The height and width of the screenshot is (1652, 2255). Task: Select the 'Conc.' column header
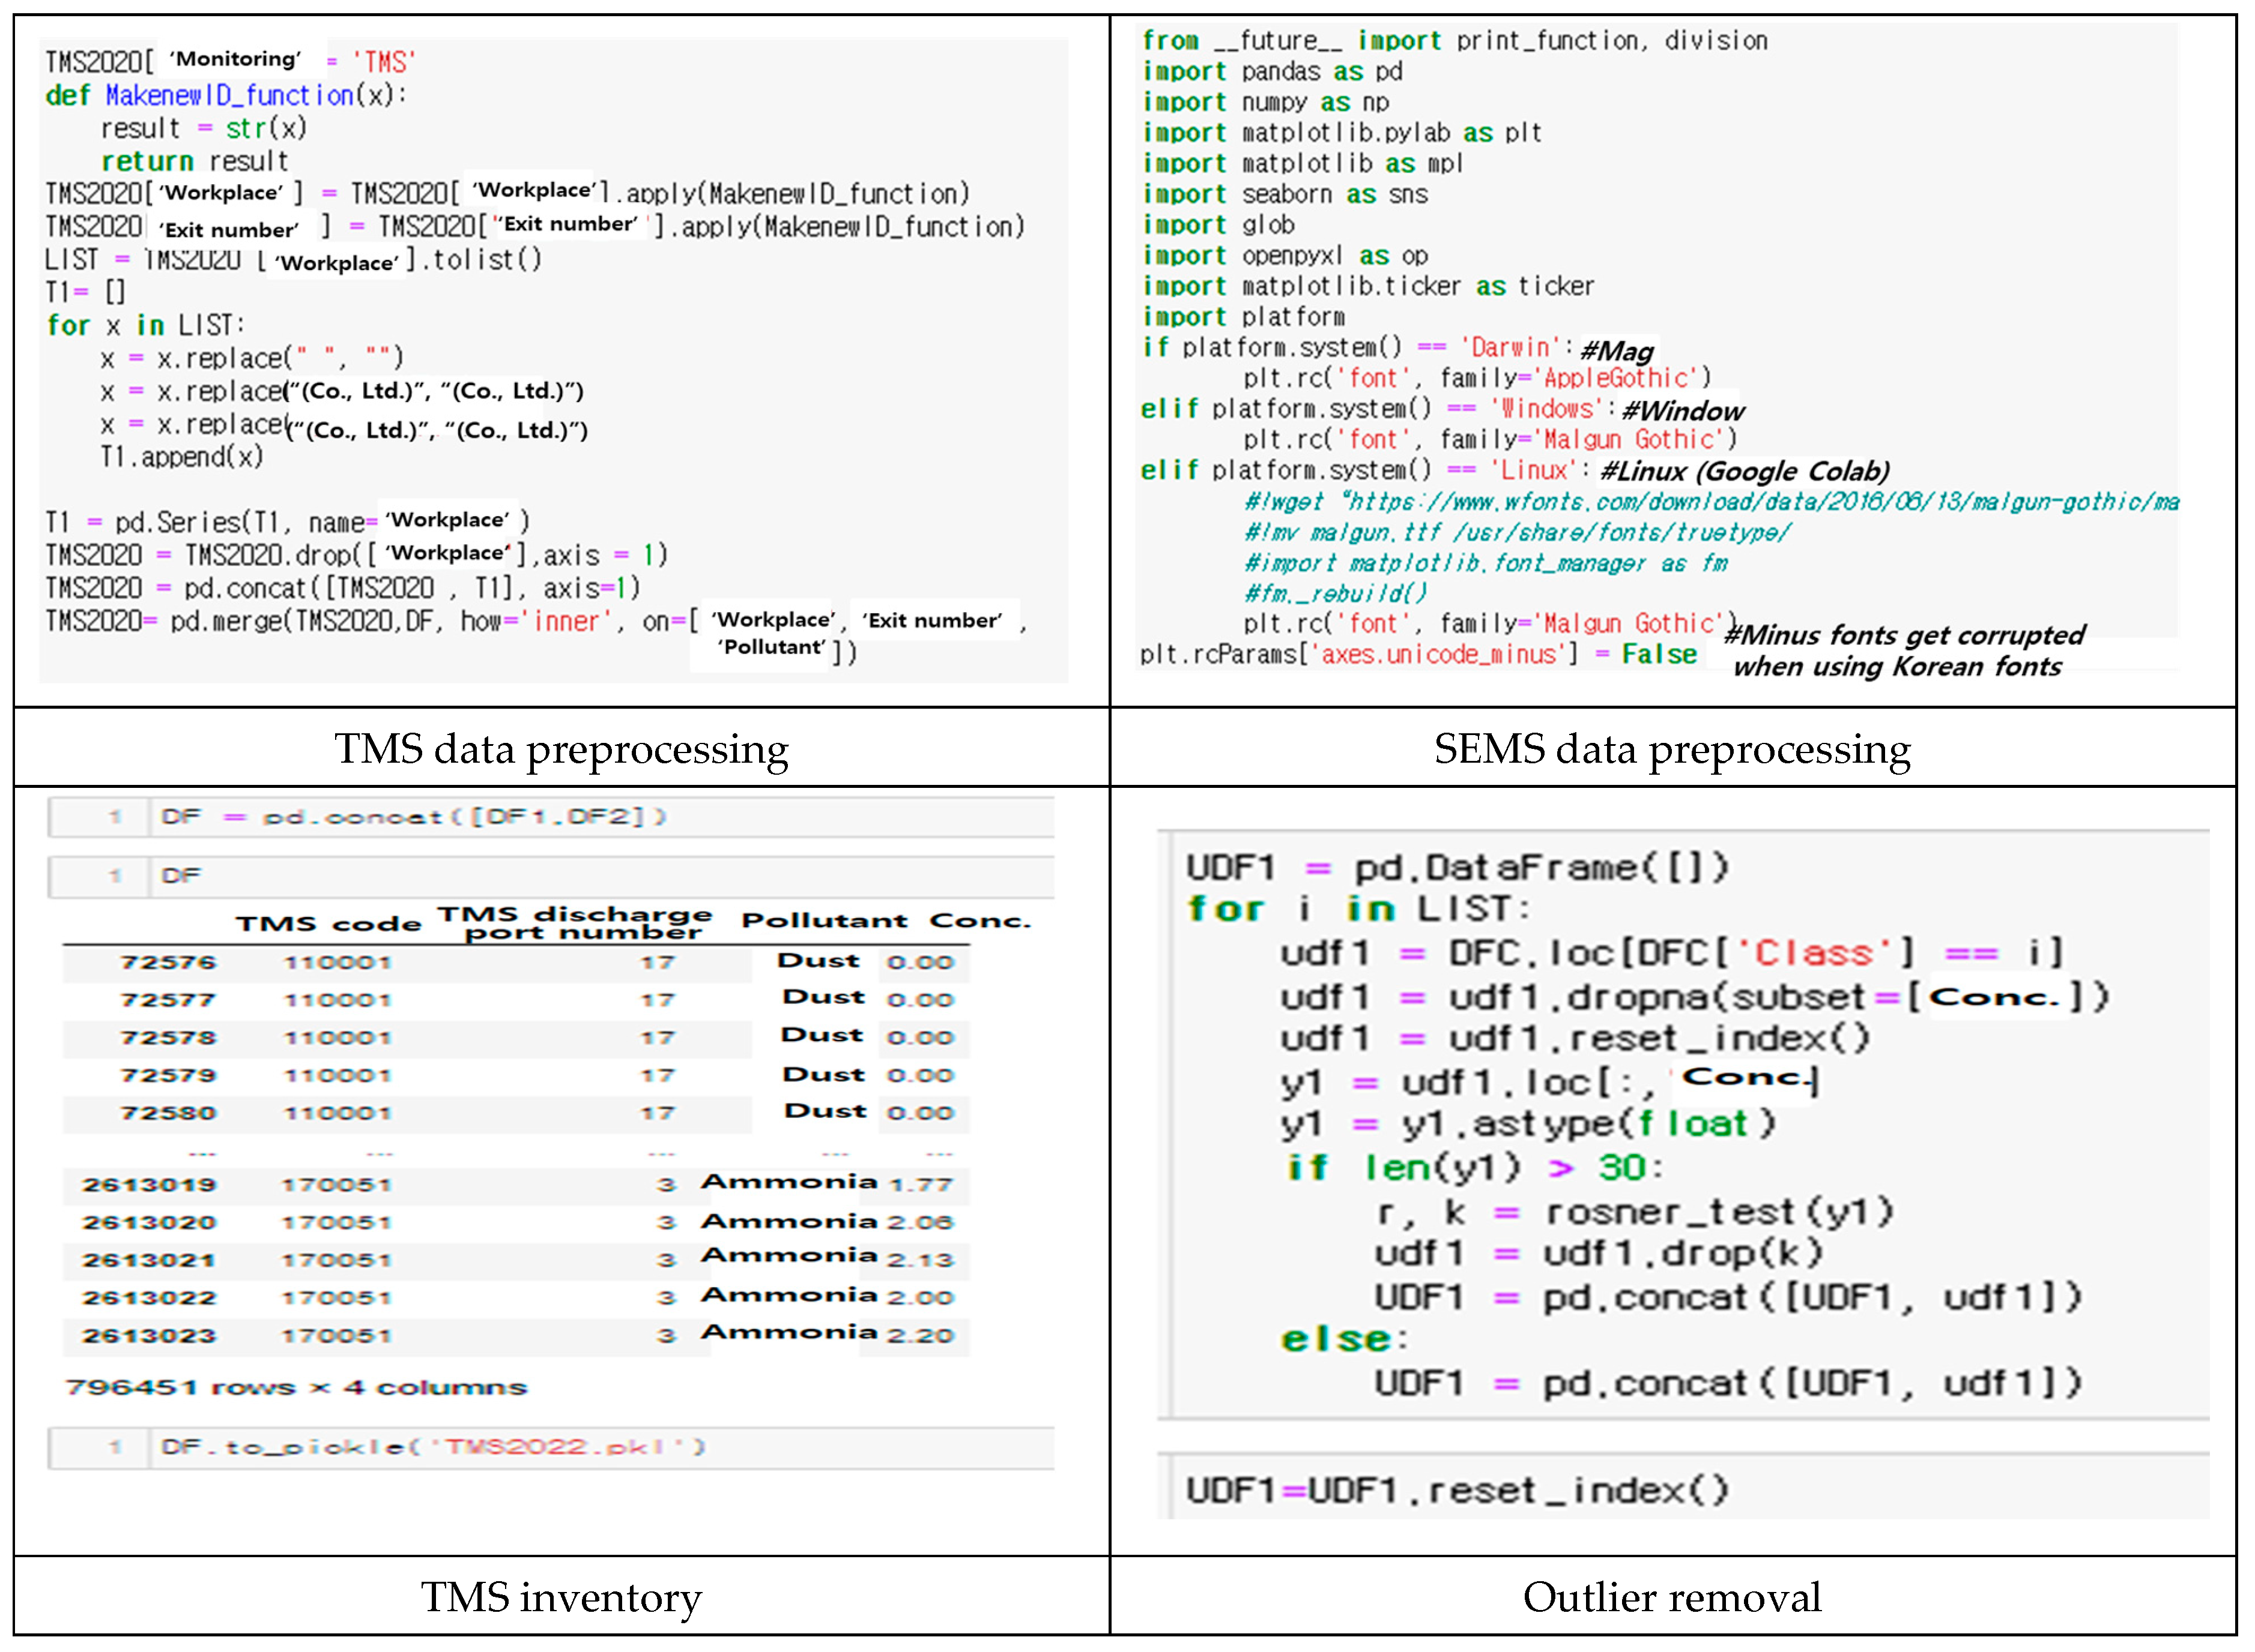(x=979, y=920)
